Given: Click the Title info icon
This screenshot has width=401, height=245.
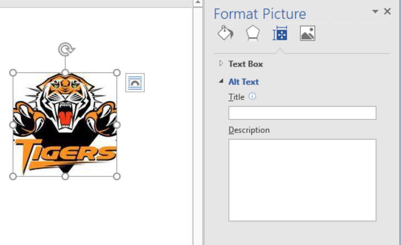Looking at the screenshot, I should click(x=252, y=96).
